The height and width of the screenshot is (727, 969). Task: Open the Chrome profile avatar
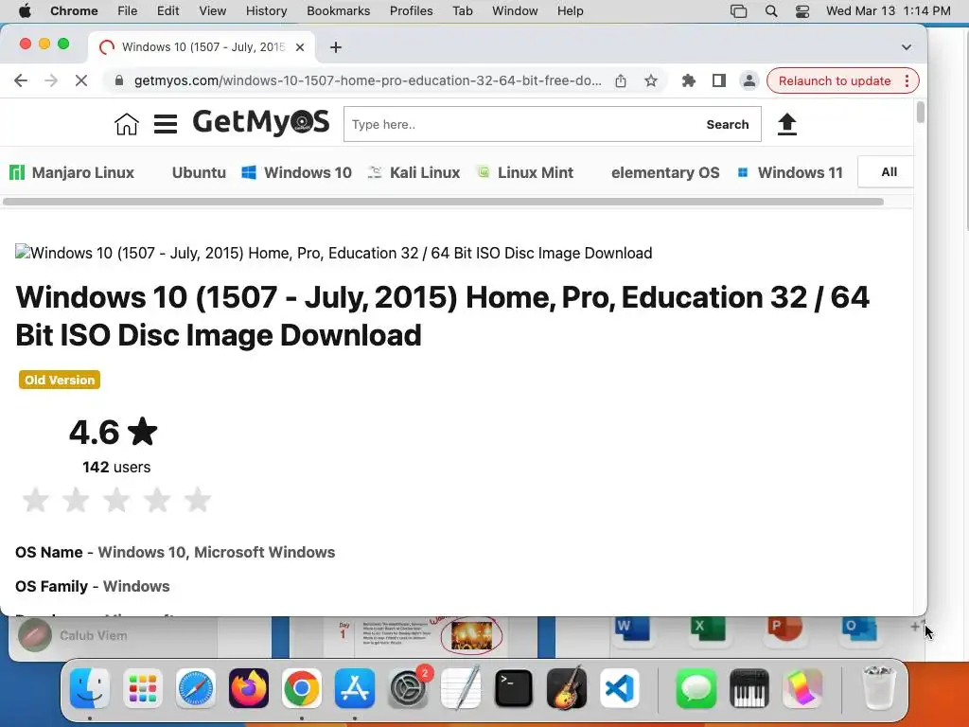(749, 80)
